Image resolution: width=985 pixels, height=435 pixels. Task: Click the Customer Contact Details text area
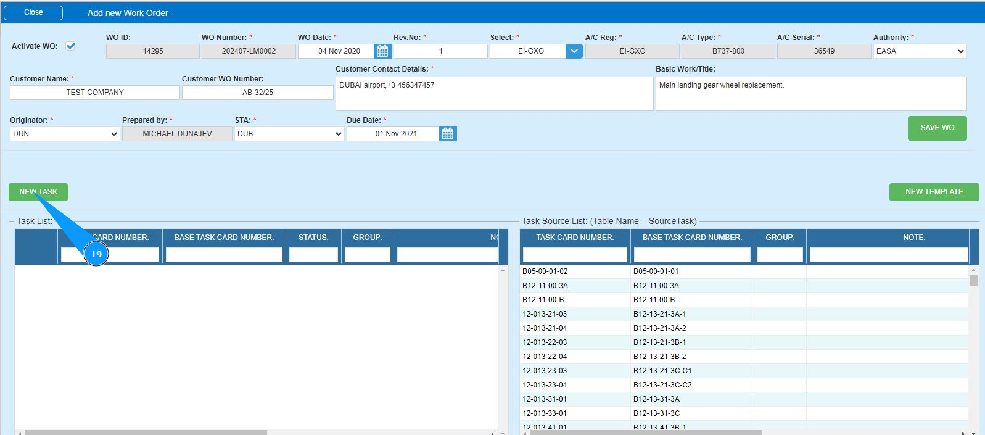point(493,94)
